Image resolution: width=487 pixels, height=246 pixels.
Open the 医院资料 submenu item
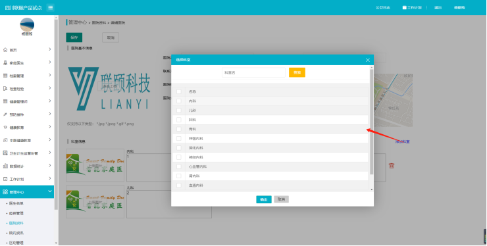[x=16, y=223]
